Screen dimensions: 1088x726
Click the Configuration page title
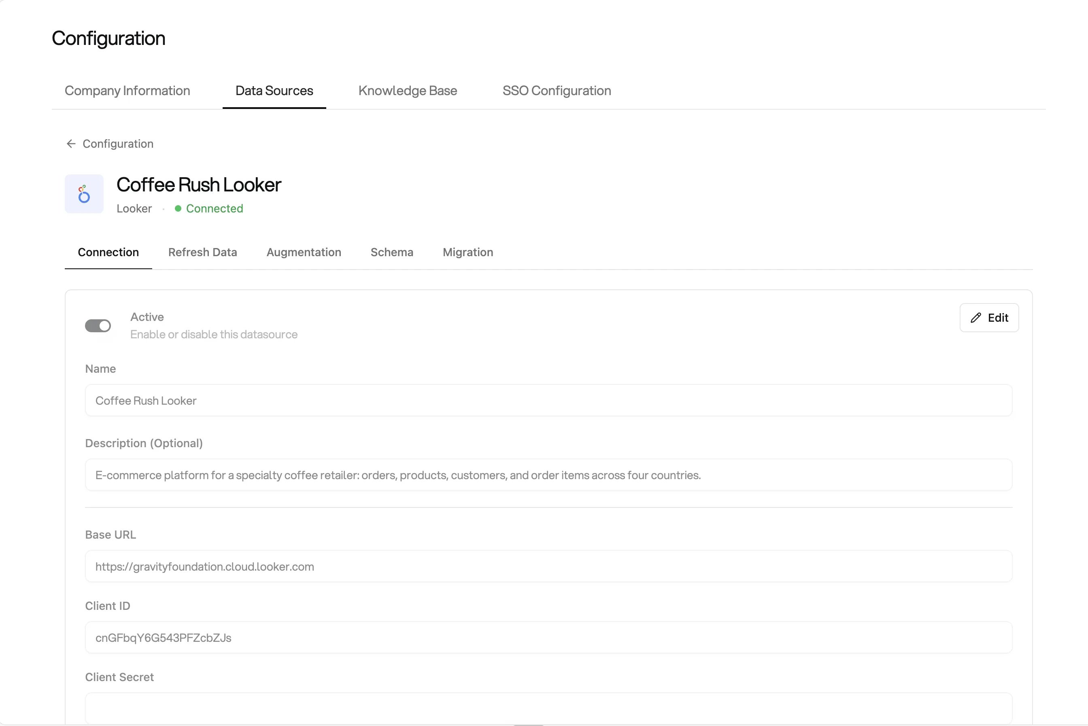108,38
